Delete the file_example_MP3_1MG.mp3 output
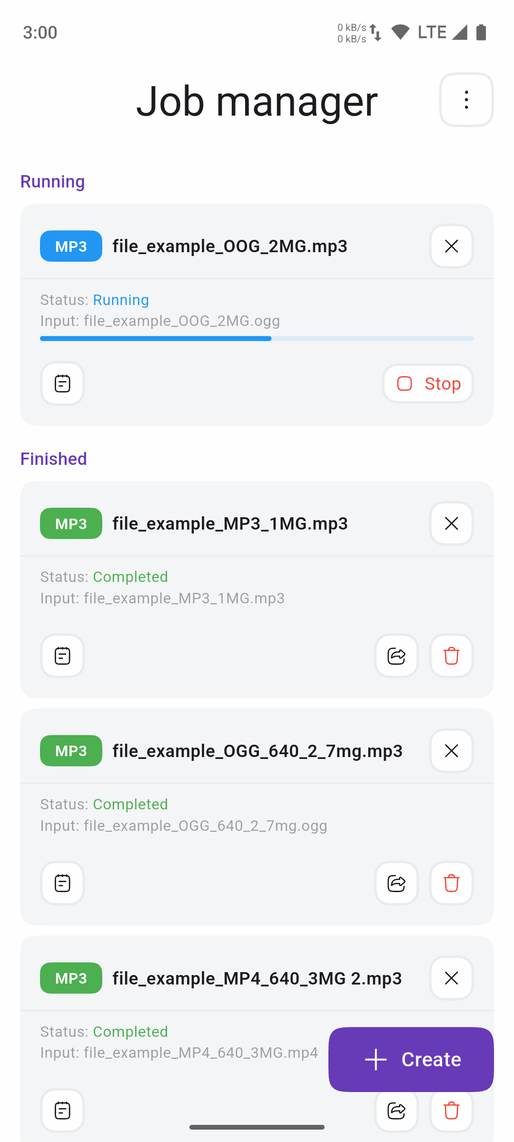 coord(452,656)
